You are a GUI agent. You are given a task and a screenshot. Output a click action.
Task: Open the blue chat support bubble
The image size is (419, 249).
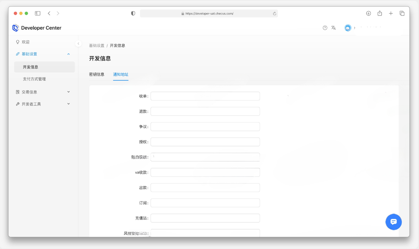pyautogui.click(x=393, y=222)
